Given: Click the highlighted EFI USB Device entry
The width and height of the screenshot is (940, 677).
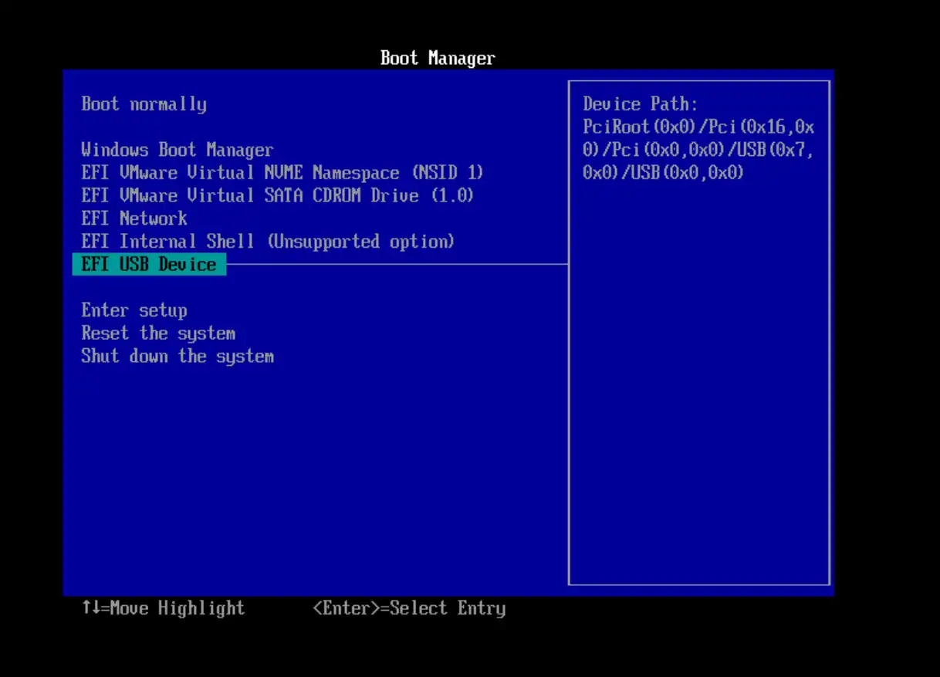Looking at the screenshot, I should coord(149,265).
